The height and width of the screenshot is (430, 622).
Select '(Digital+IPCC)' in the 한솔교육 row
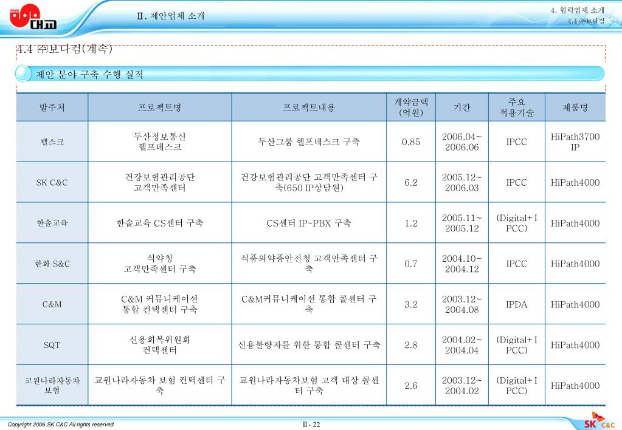pyautogui.click(x=516, y=223)
